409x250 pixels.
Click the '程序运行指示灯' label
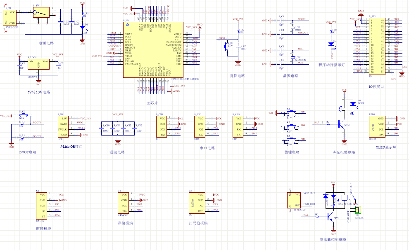click(x=331, y=65)
